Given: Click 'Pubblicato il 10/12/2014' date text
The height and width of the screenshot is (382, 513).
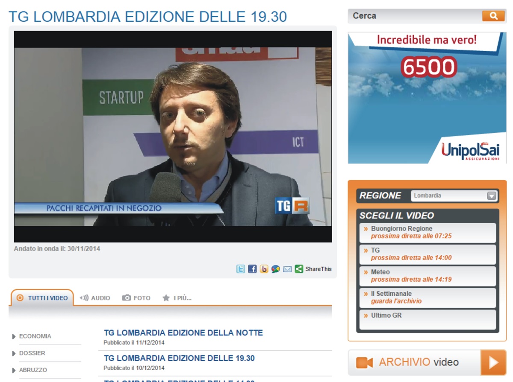Looking at the screenshot, I should click(134, 368).
